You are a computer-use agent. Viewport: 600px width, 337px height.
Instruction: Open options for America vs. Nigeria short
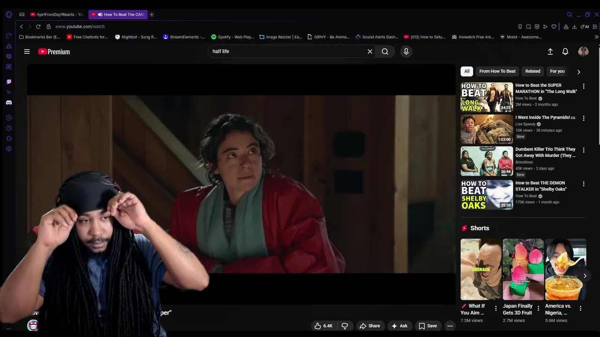[580, 308]
